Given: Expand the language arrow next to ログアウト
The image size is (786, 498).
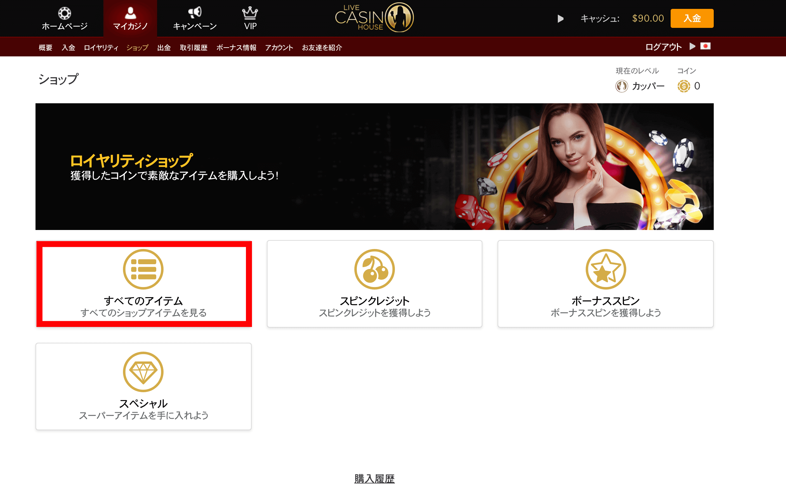Looking at the screenshot, I should 692,46.
